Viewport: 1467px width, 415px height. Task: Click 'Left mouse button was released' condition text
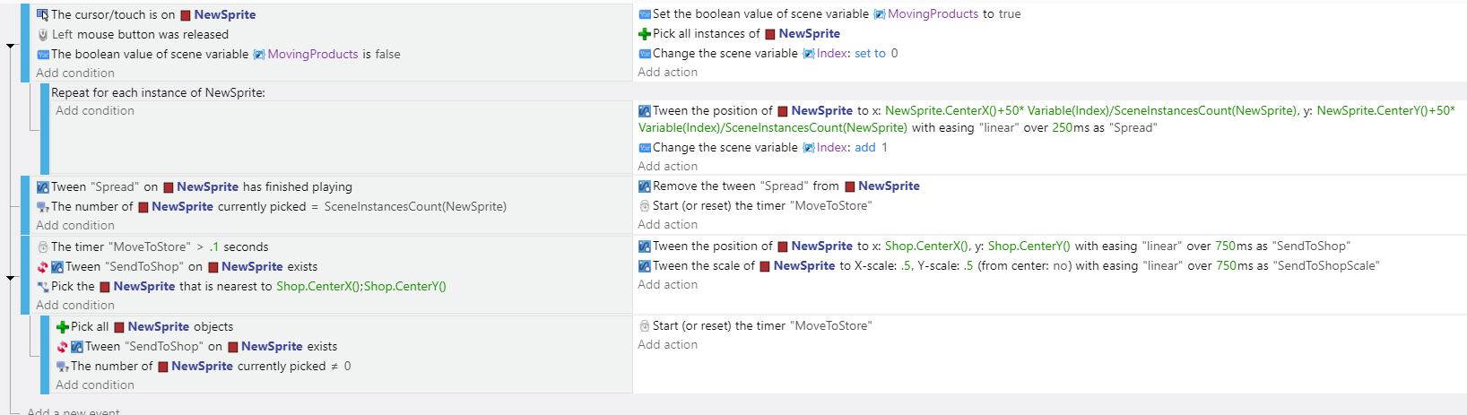pyautogui.click(x=140, y=35)
